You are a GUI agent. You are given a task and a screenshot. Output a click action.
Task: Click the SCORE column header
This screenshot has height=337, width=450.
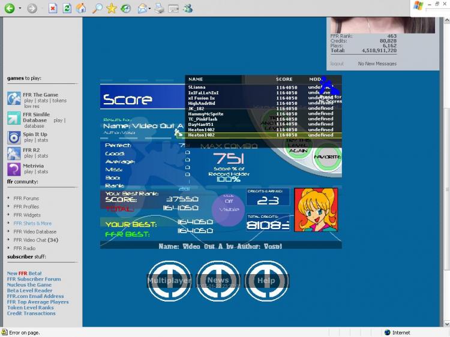[284, 79]
